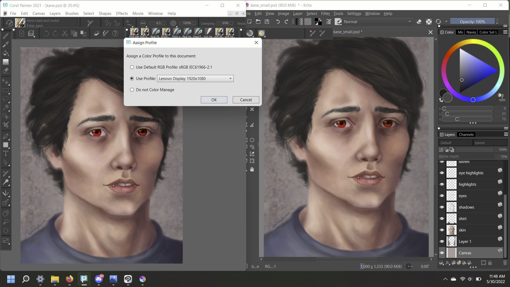Hide the shadows layer in Krita

[x=442, y=207]
